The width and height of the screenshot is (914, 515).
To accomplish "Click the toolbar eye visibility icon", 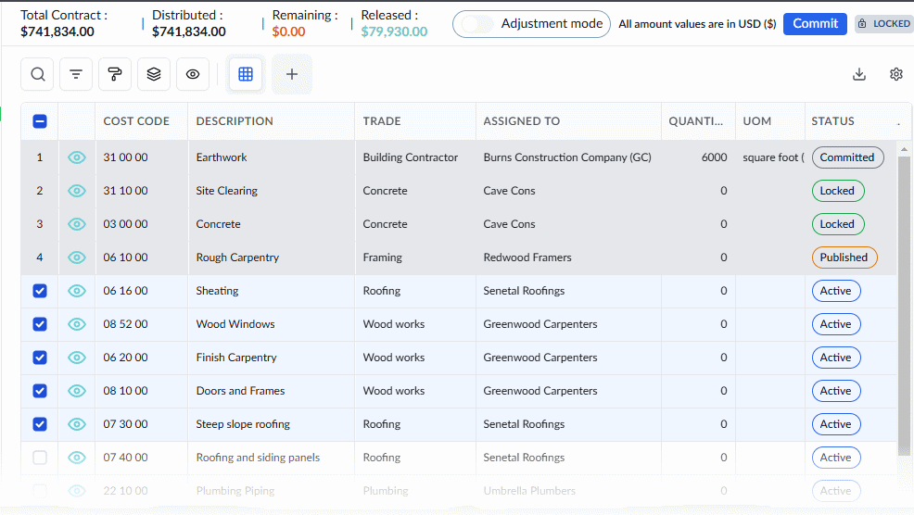I will (193, 74).
